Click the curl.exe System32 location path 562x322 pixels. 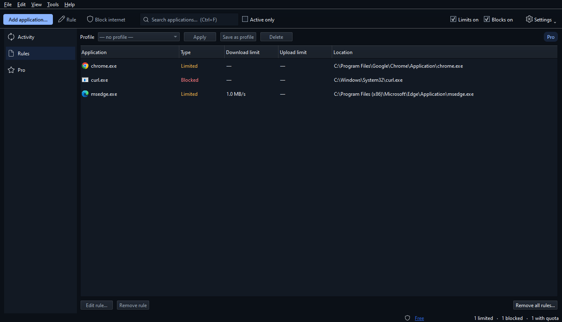[x=368, y=80]
